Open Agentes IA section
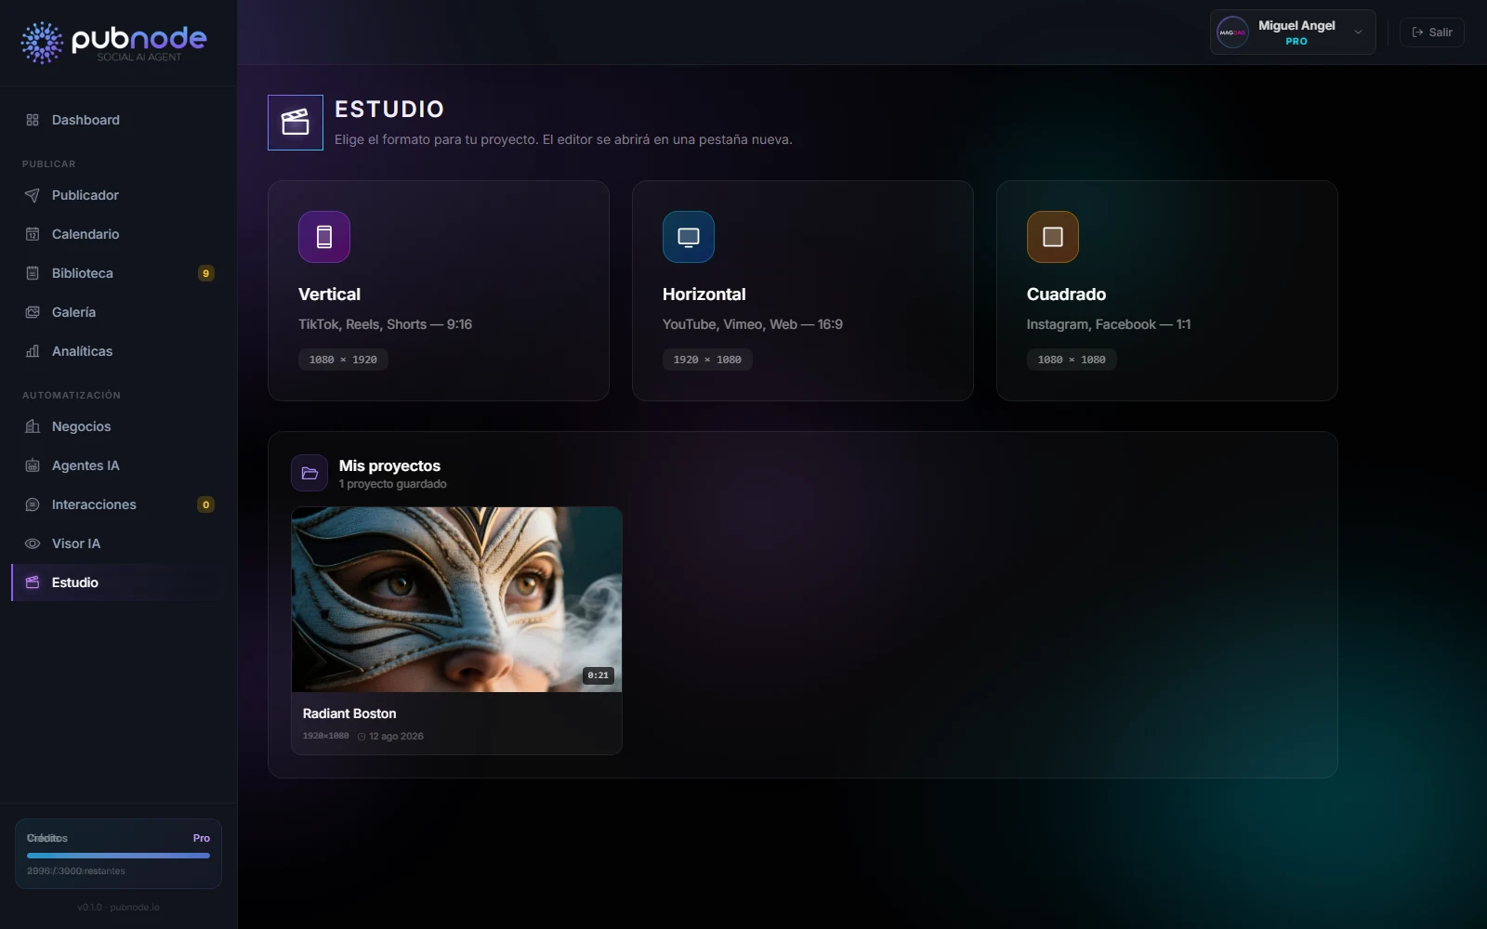The image size is (1487, 929). [x=118, y=465]
